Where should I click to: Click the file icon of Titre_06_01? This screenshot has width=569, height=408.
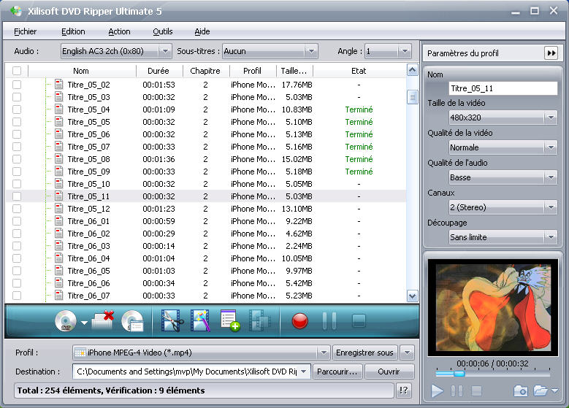pos(58,221)
